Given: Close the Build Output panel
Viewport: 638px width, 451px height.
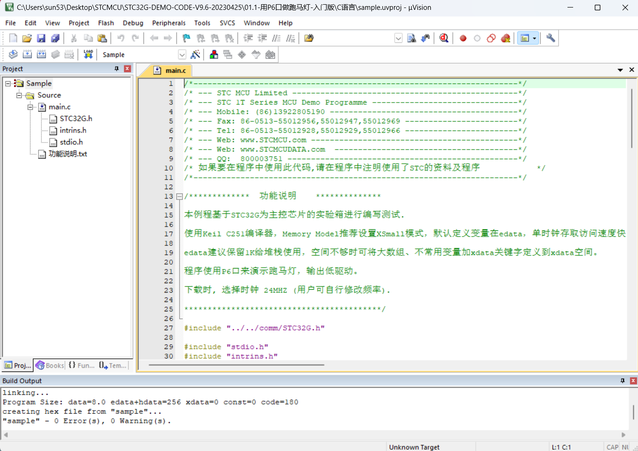Looking at the screenshot, I should (x=633, y=380).
